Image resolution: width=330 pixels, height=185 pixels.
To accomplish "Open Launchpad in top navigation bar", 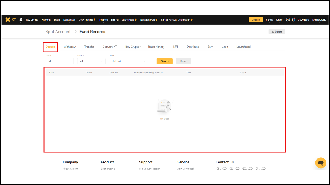I will [x=129, y=20].
